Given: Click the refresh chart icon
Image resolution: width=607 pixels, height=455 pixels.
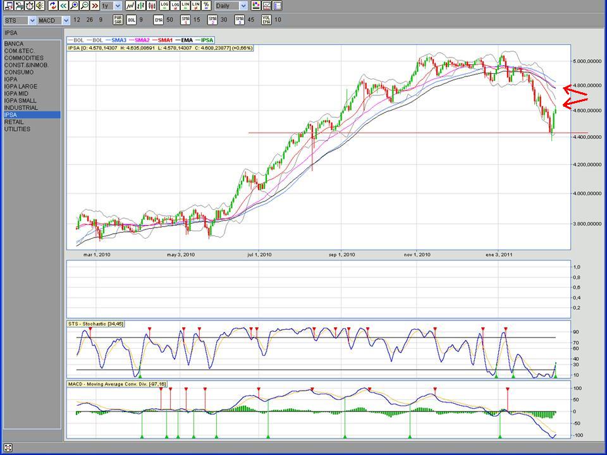Looking at the screenshot, I should [53, 6].
